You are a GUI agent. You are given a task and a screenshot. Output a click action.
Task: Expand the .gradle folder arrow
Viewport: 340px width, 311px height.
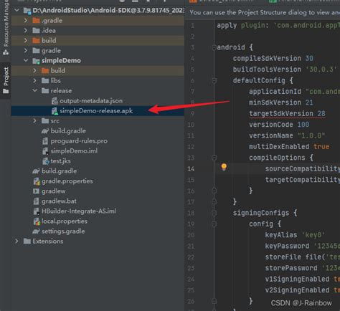click(26, 21)
